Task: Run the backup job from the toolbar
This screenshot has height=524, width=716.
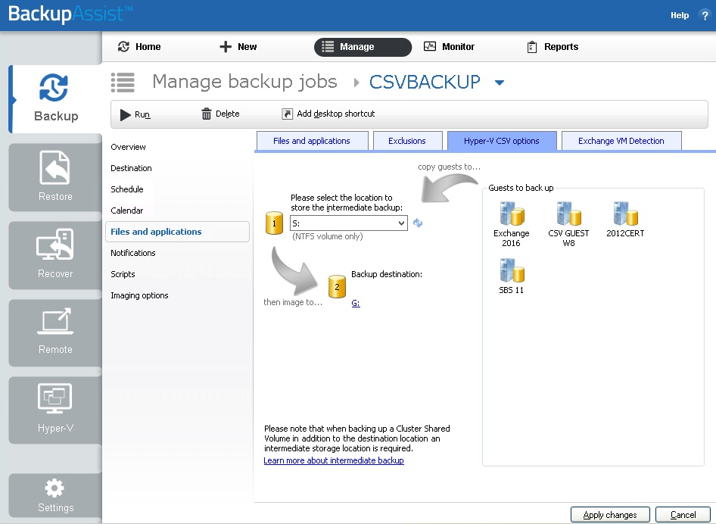Action: 135,114
